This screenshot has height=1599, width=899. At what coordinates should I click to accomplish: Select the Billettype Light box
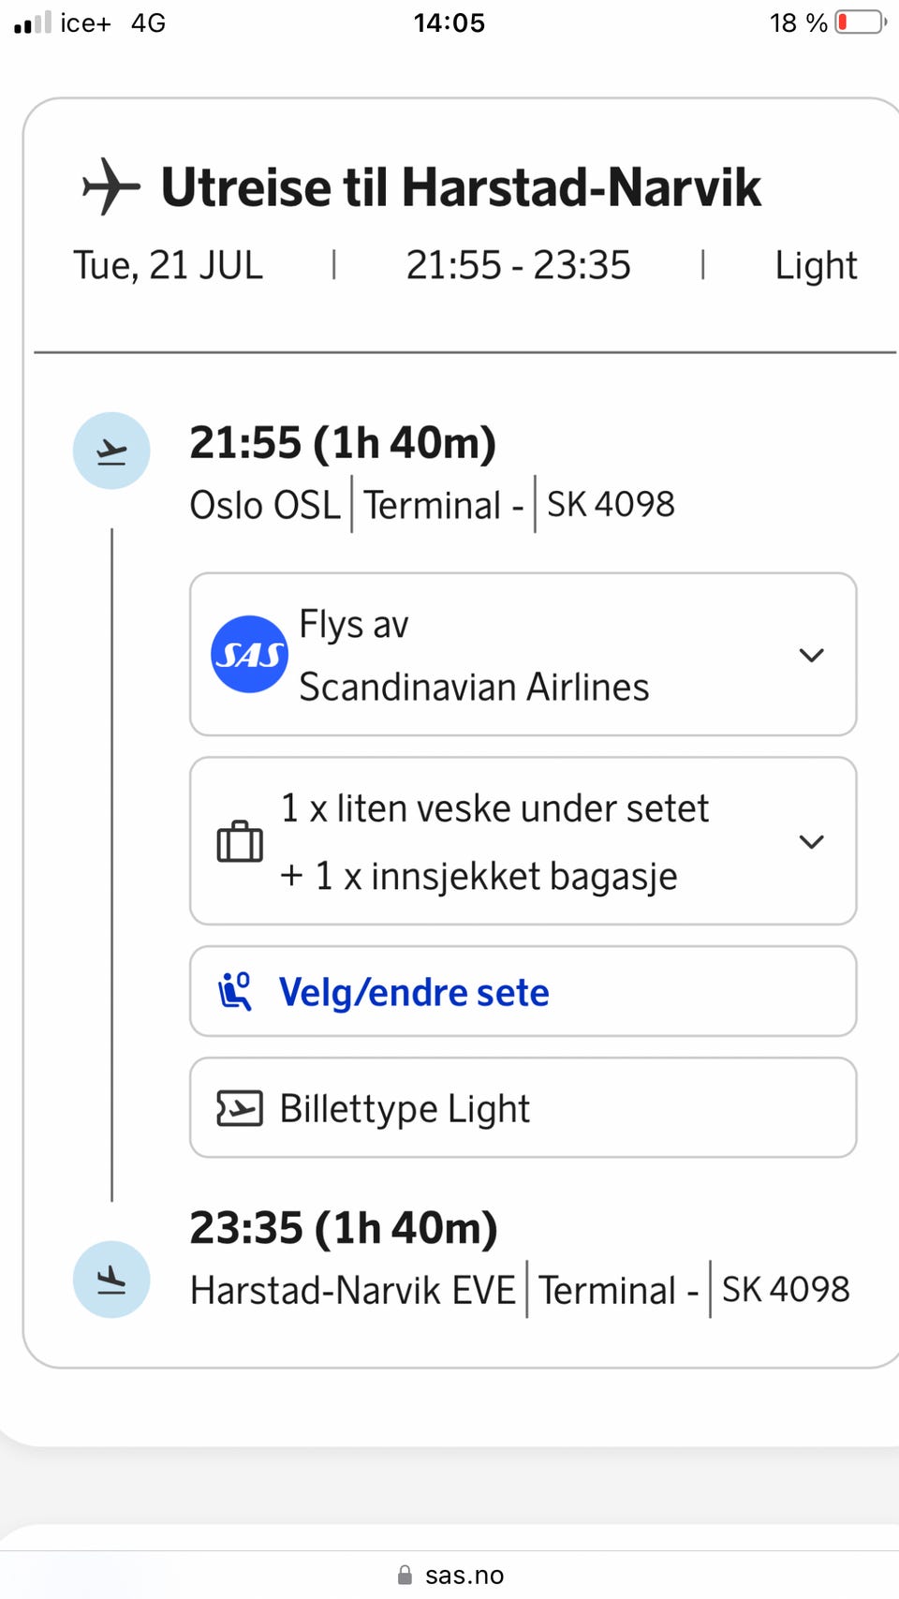[x=523, y=1108]
